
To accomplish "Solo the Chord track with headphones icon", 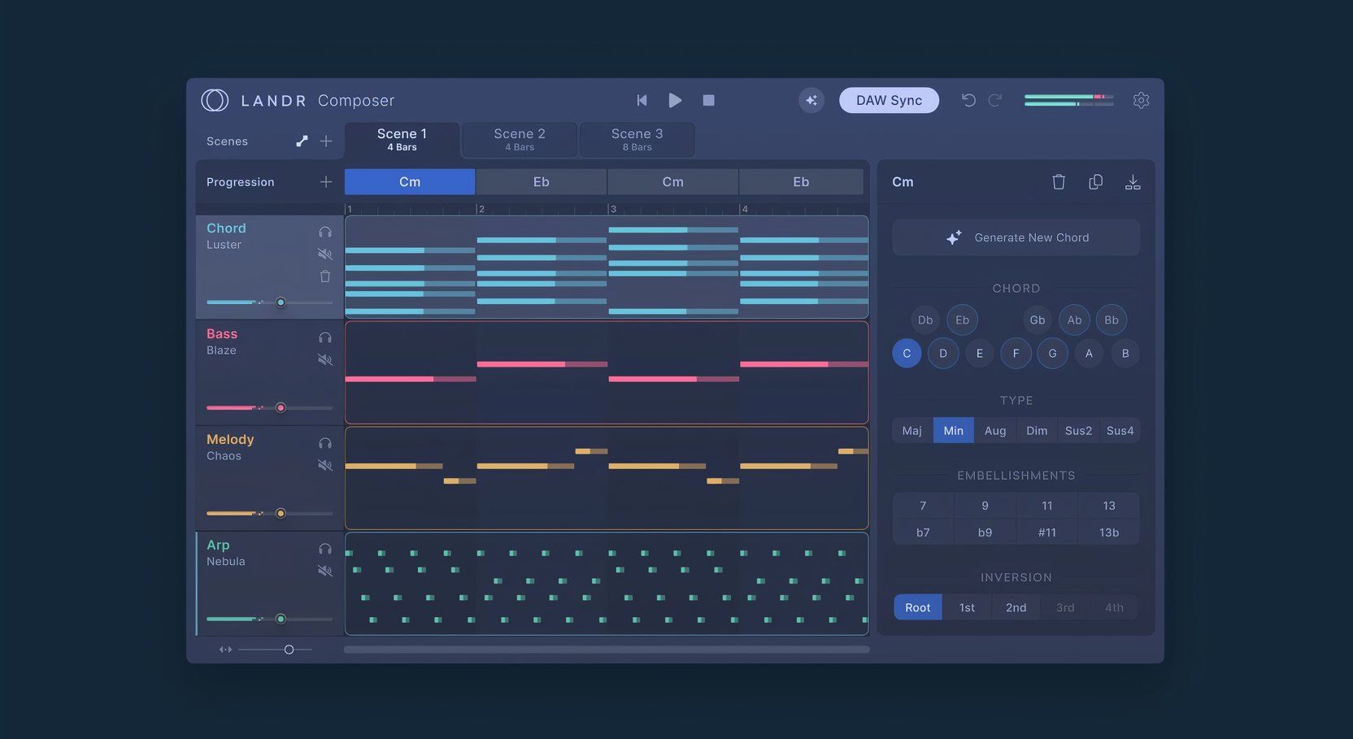I will tap(325, 233).
